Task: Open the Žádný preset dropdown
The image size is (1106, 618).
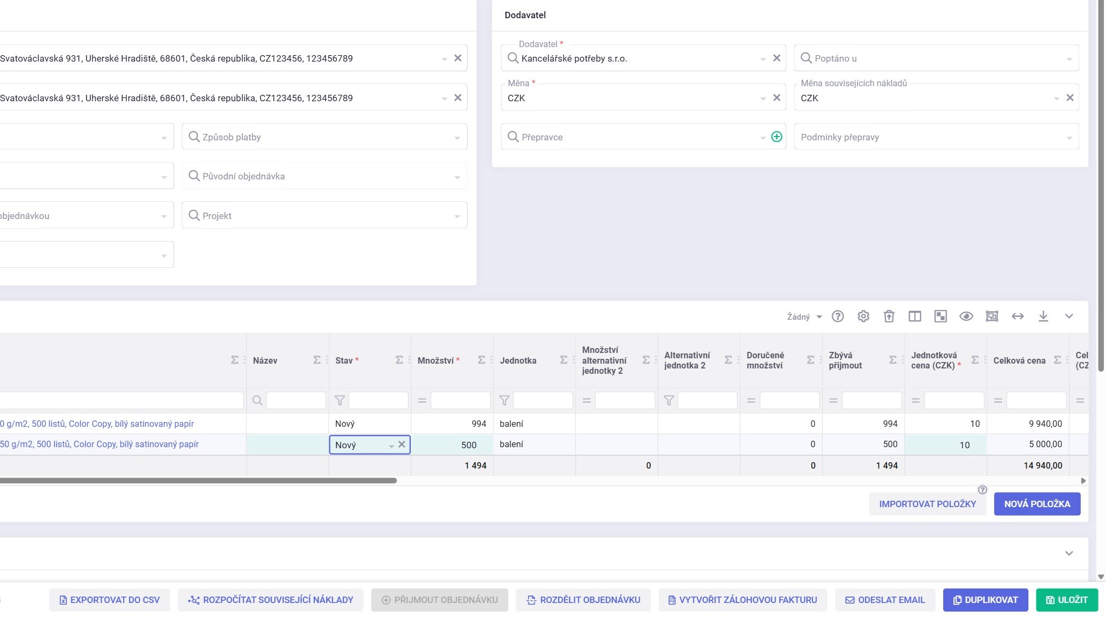Action: pos(804,317)
